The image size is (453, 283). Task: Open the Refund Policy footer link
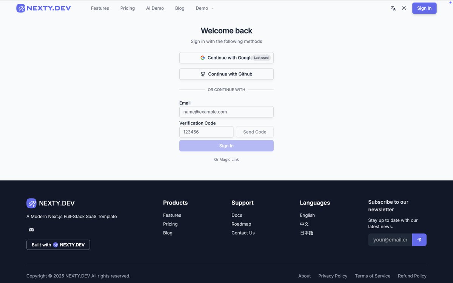pyautogui.click(x=412, y=276)
